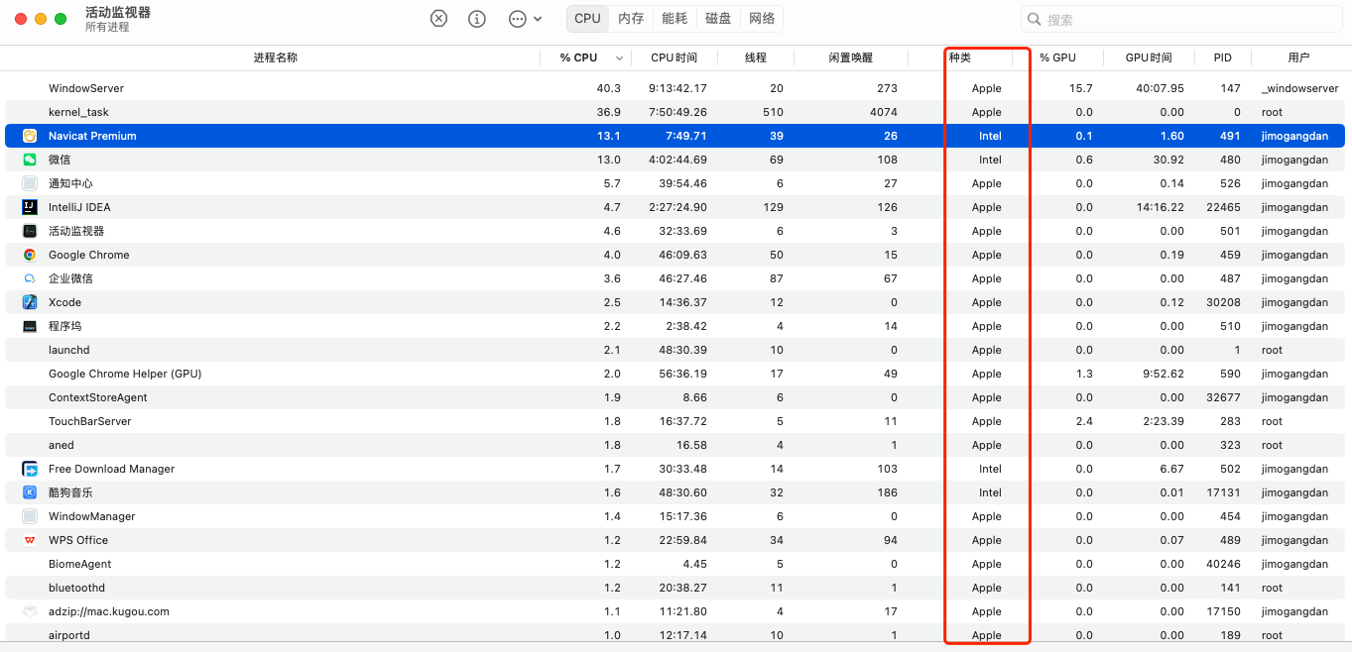This screenshot has width=1352, height=652.
Task: Click the 酷狗音乐 app icon
Action: point(30,492)
